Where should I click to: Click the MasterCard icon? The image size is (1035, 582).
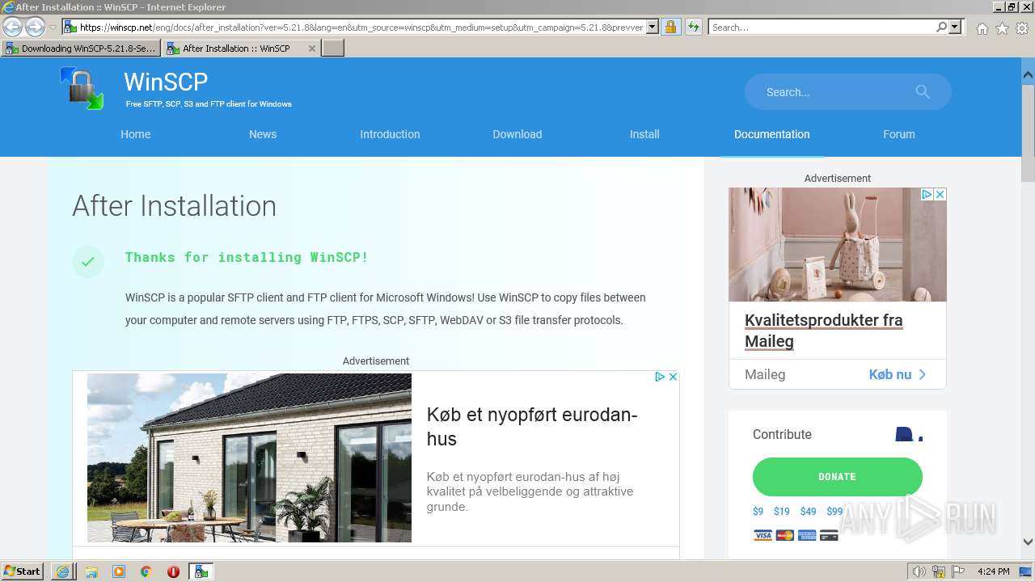point(784,535)
